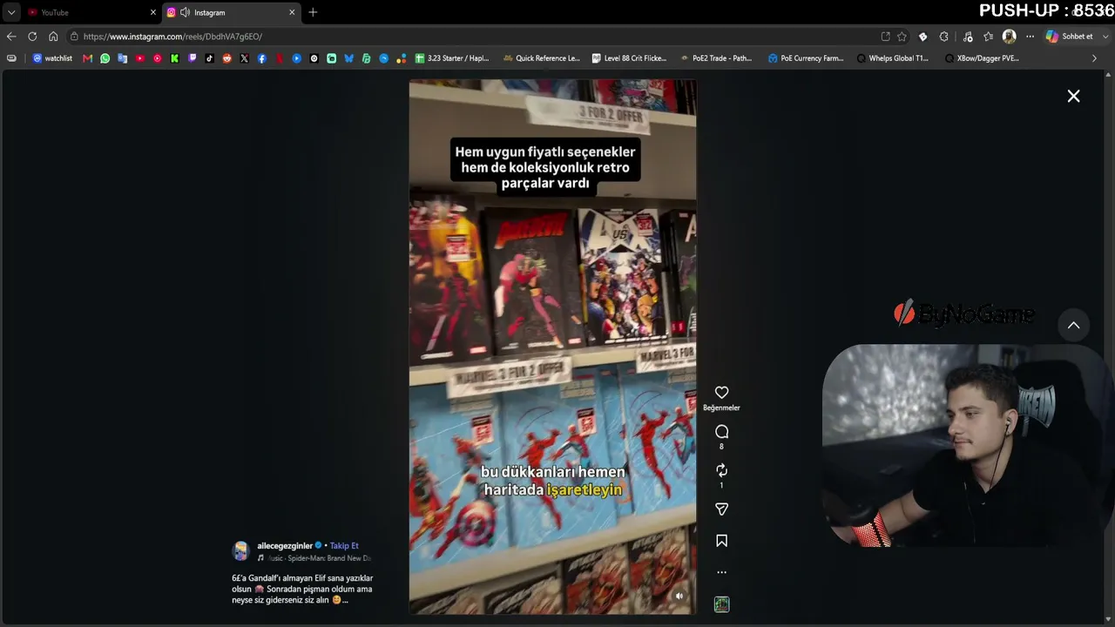The image size is (1115, 627).
Task: Go to the previous reel with up chevron
Action: 1073,325
